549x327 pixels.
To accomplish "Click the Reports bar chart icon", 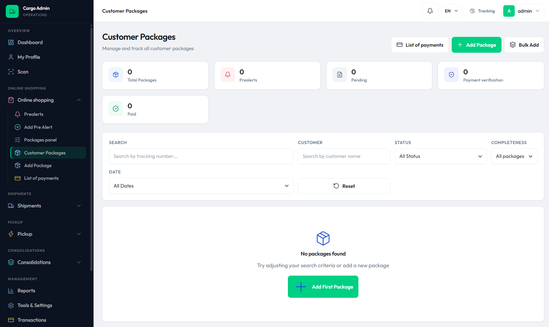I will coord(11,291).
